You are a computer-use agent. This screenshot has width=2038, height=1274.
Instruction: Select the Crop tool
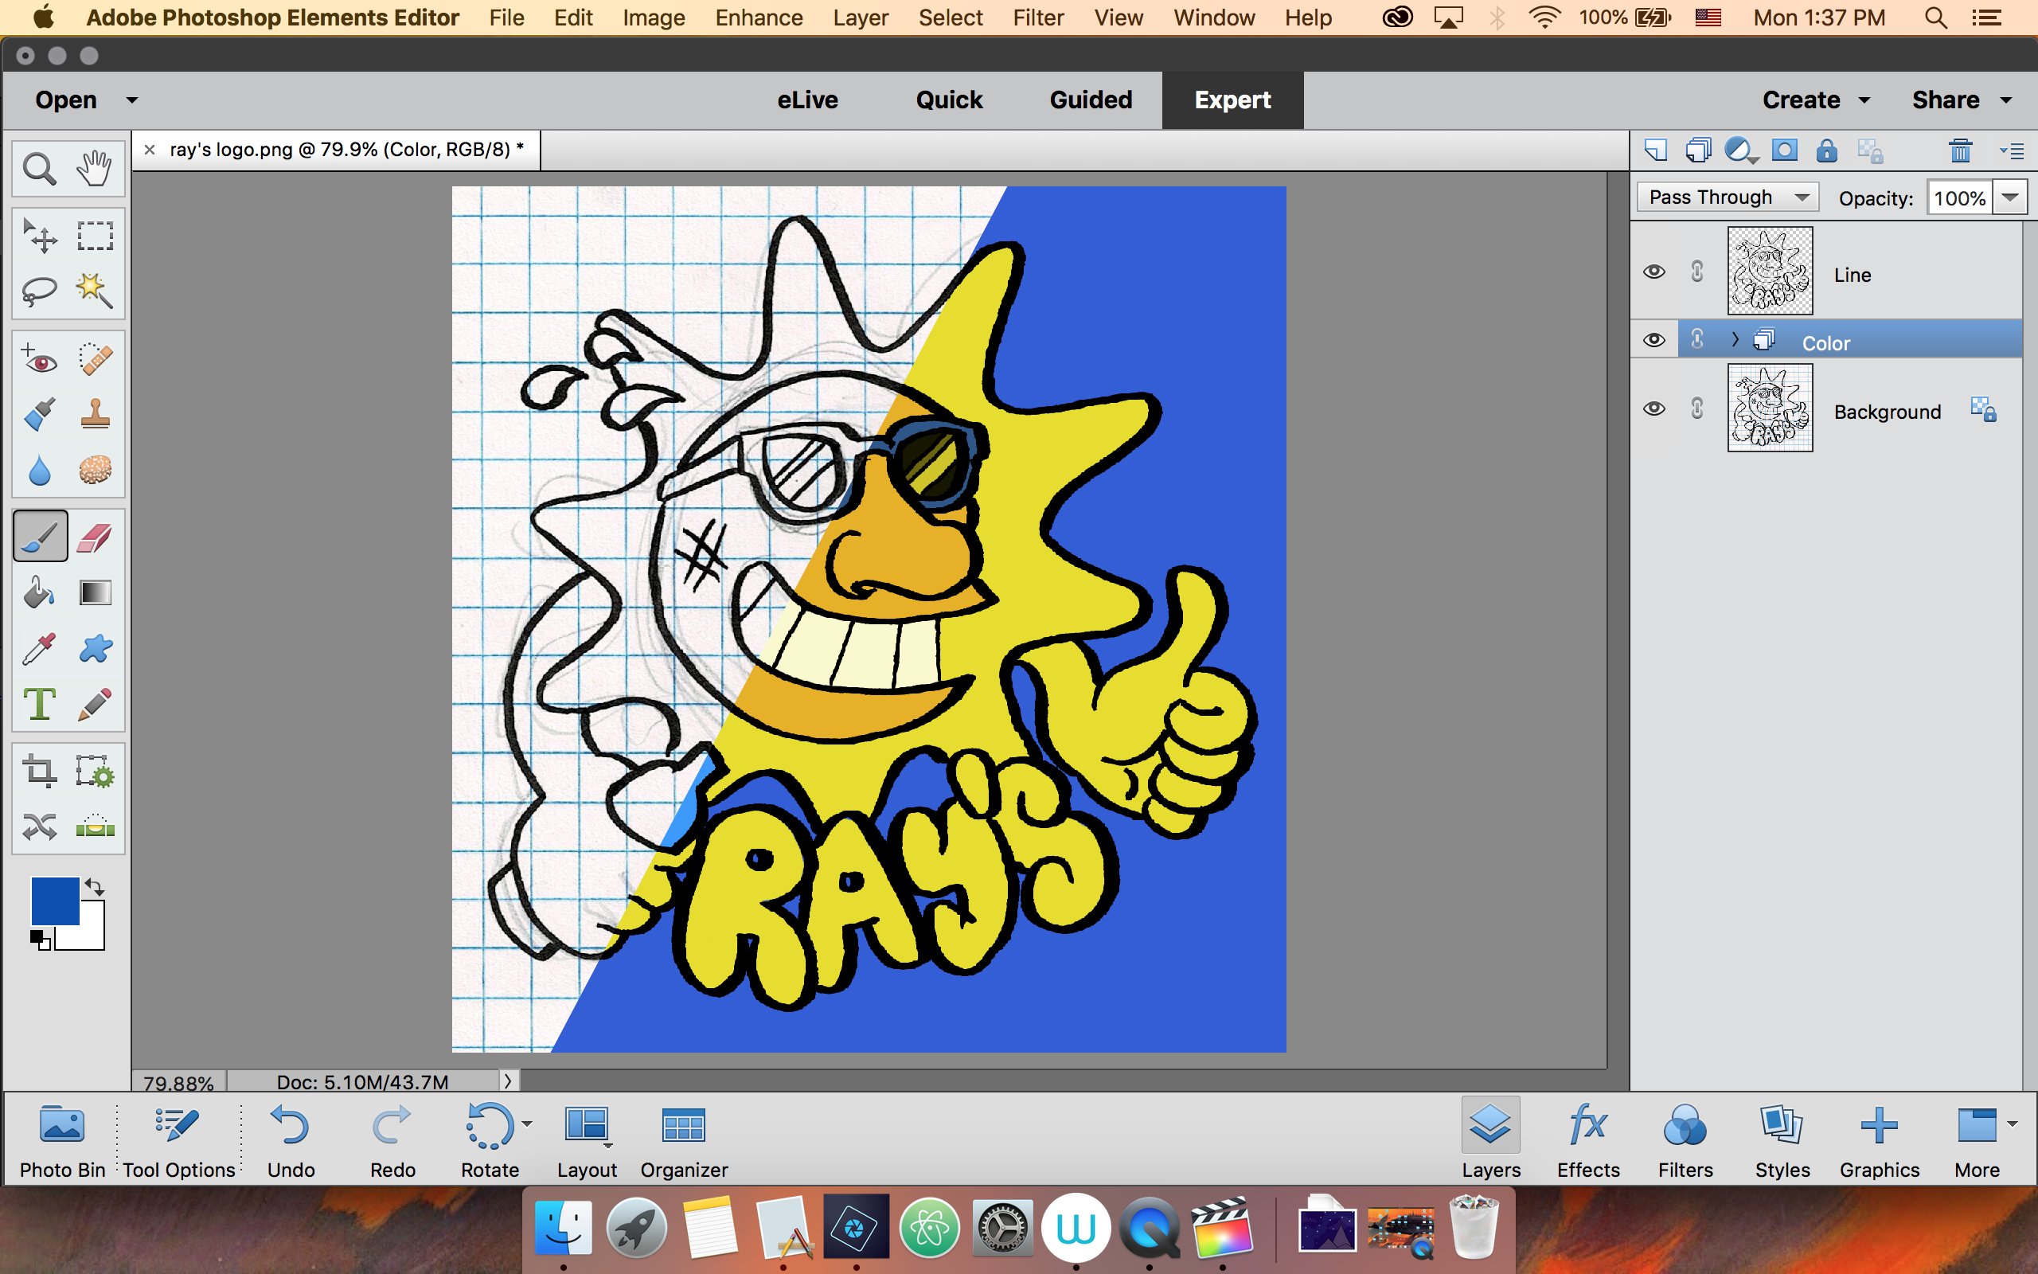(x=39, y=770)
